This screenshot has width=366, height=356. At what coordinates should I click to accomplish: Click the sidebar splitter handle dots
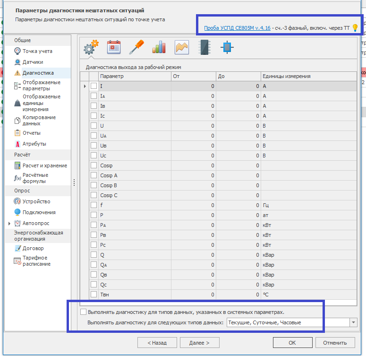point(74,182)
